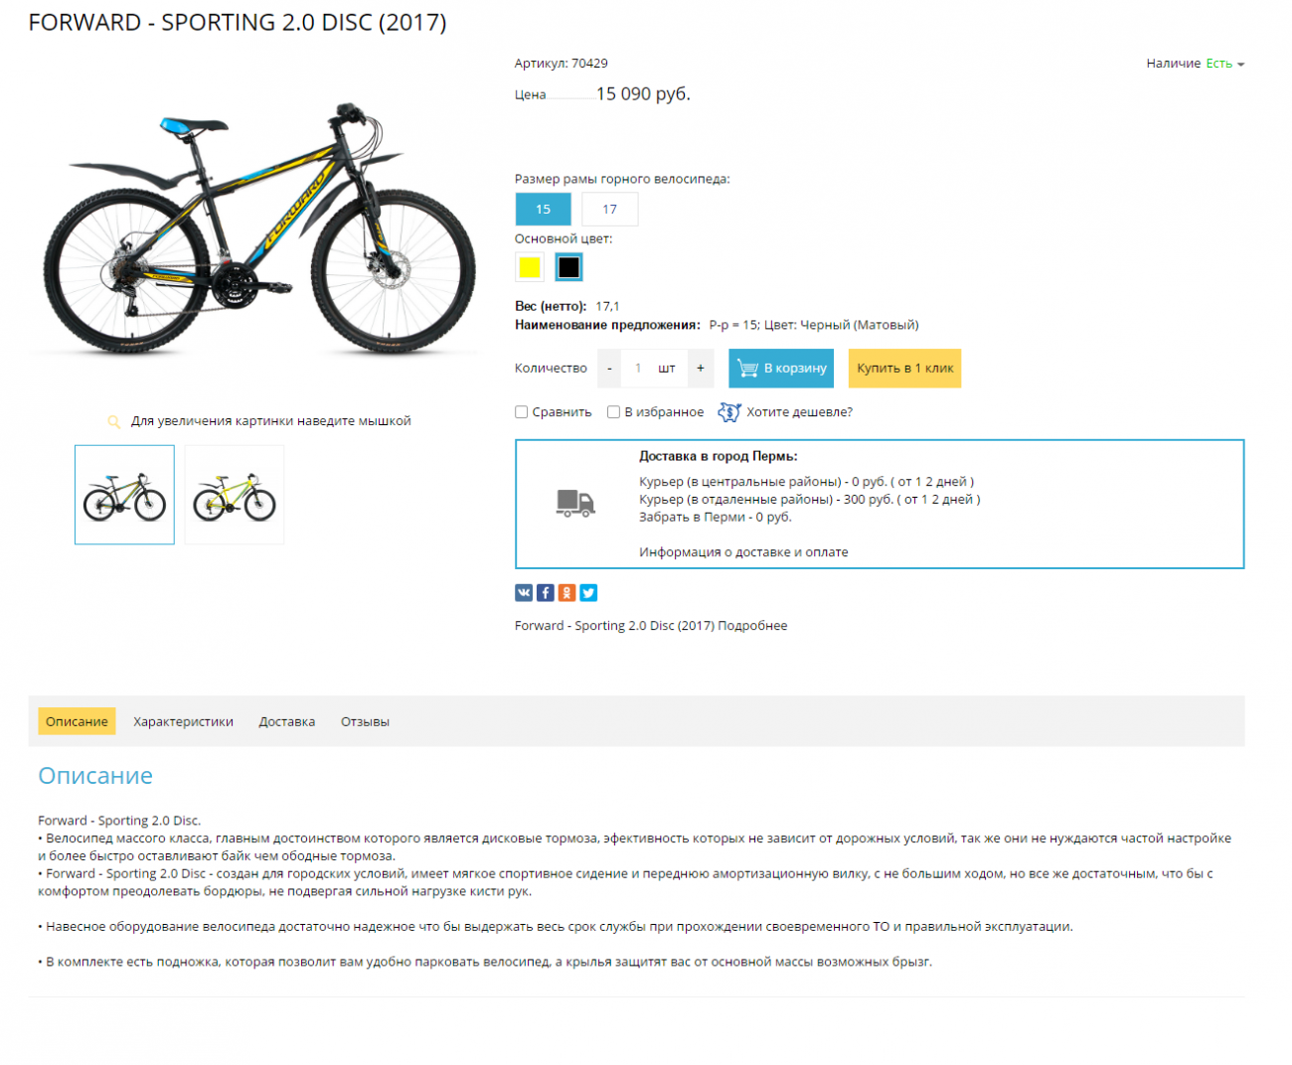
Task: Add to cart with 'В корзину'
Action: click(x=781, y=369)
